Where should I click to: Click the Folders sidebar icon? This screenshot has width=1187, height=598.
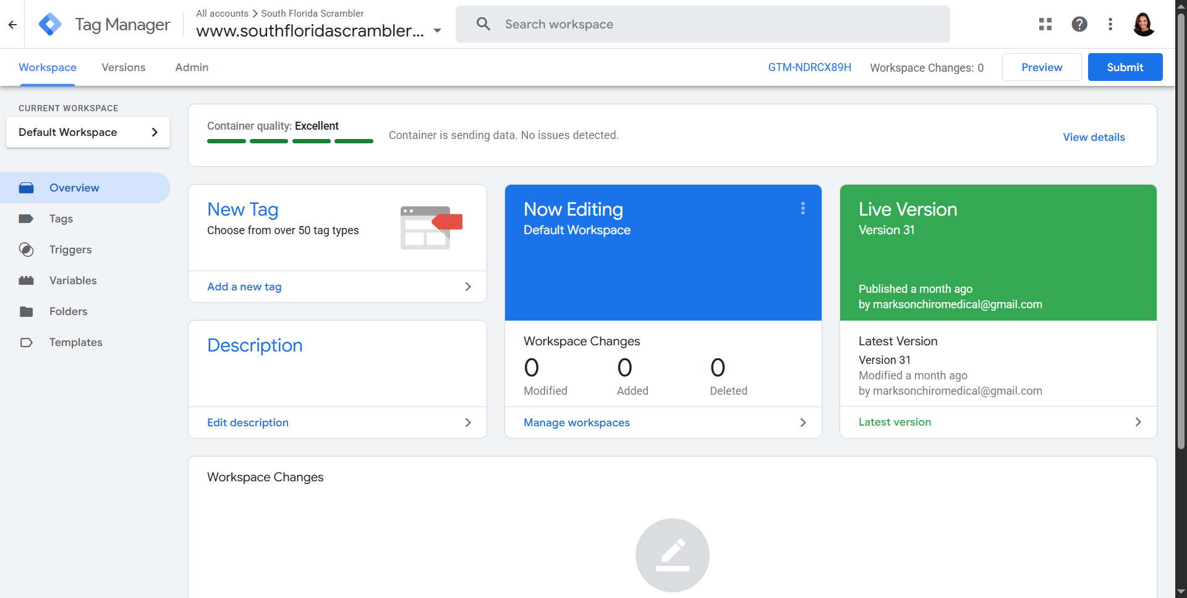26,311
